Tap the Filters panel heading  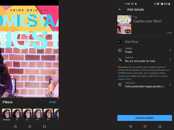[7, 102]
